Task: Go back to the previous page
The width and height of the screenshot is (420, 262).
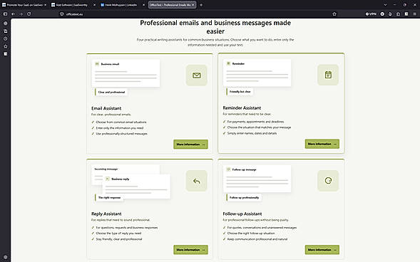Action: (x=13, y=14)
